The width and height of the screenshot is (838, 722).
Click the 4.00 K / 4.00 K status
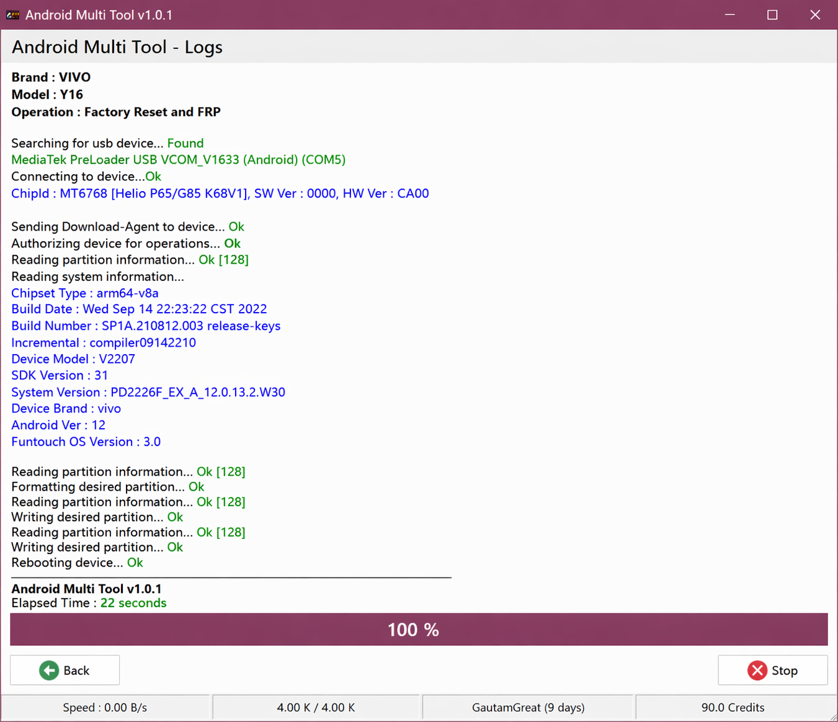click(316, 707)
